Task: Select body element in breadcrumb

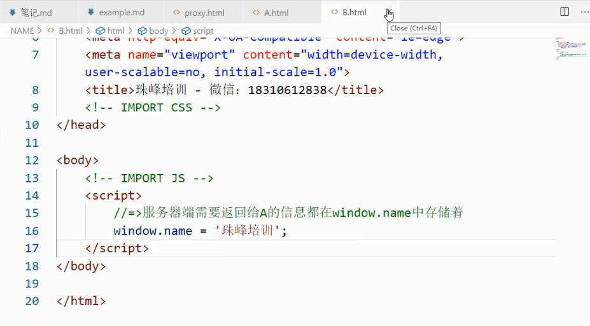Action: tap(158, 31)
